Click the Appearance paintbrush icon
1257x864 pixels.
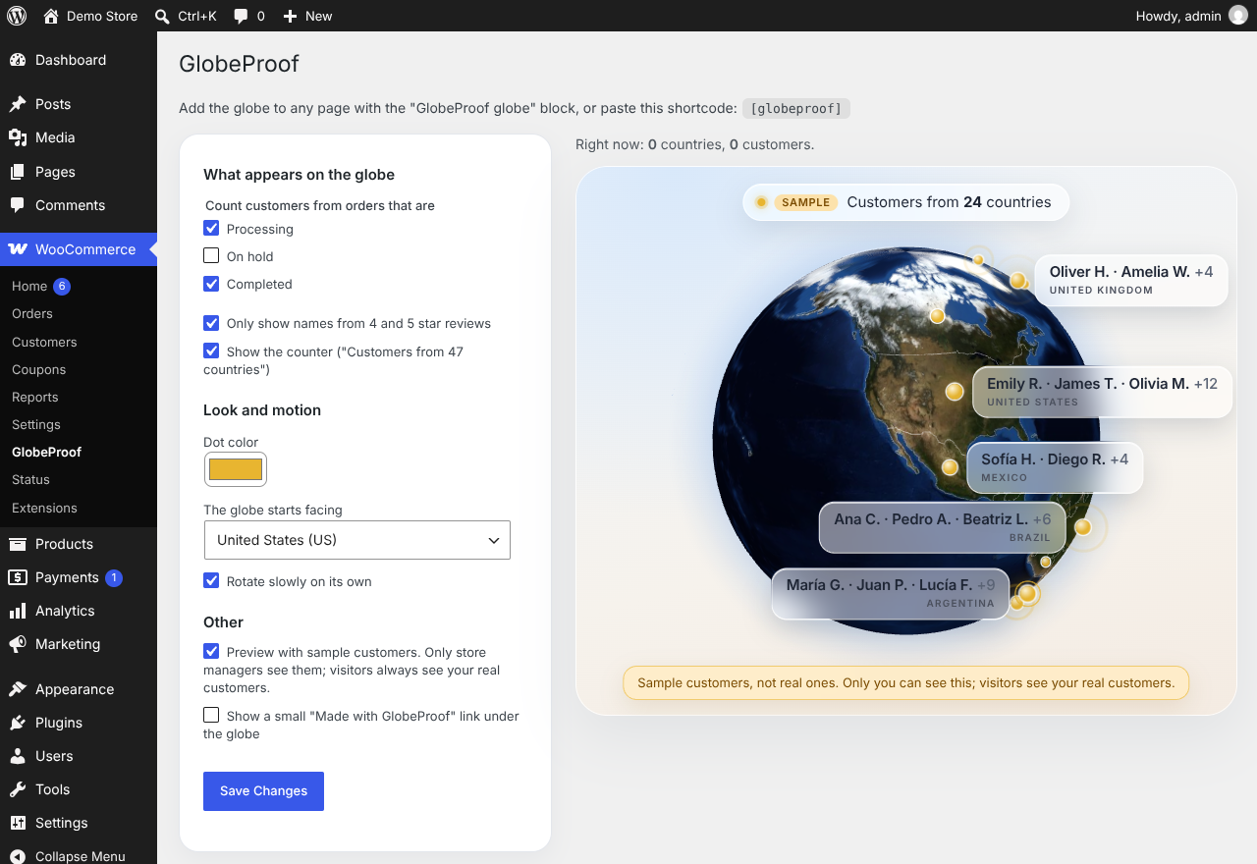click(18, 689)
